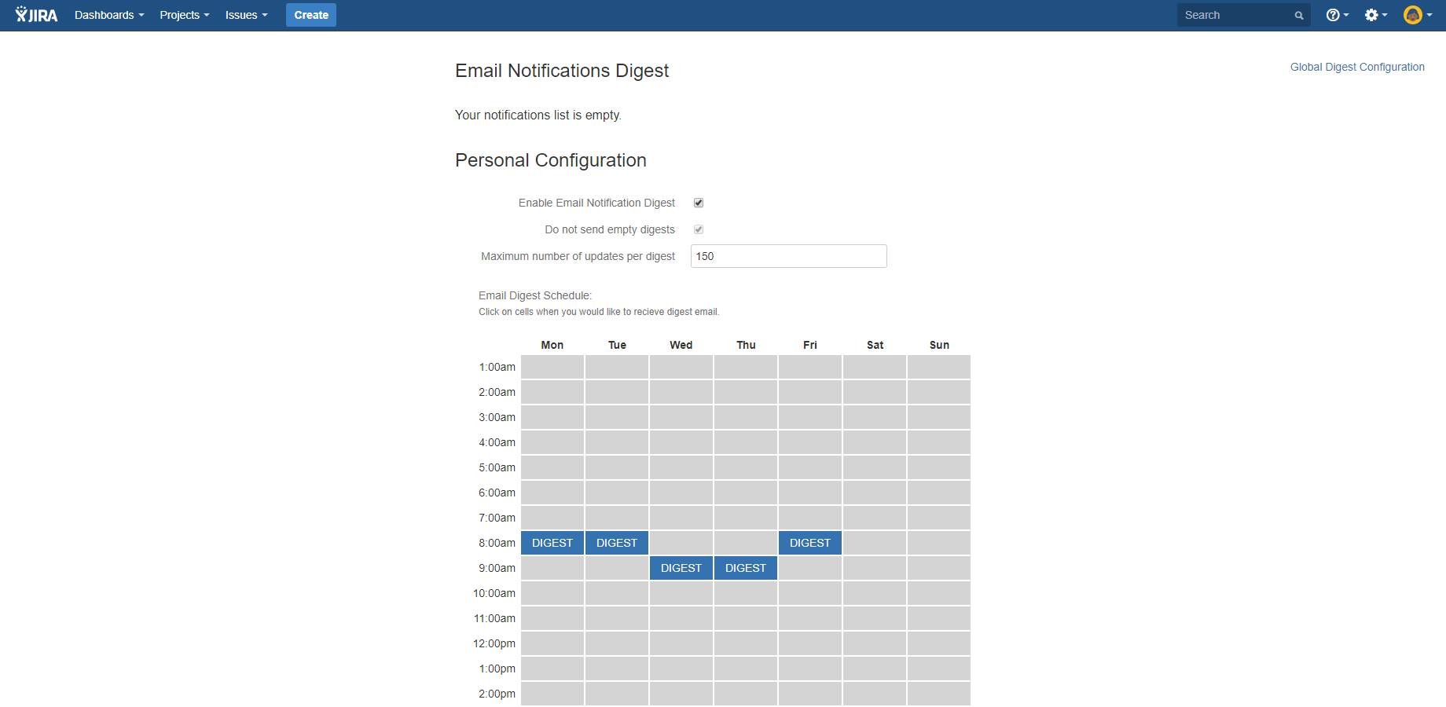
Task: Click the Maximum number of updates field
Action: (789, 256)
